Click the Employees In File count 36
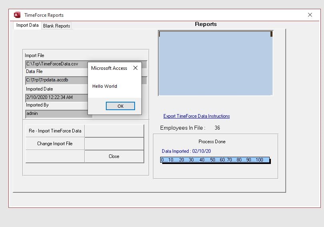Viewport: 324px width, 227px height. pos(217,128)
